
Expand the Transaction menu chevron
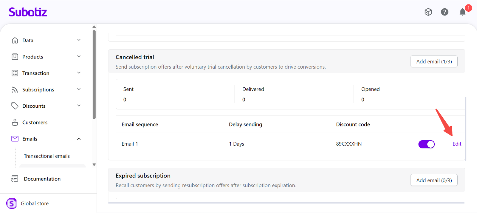click(79, 73)
